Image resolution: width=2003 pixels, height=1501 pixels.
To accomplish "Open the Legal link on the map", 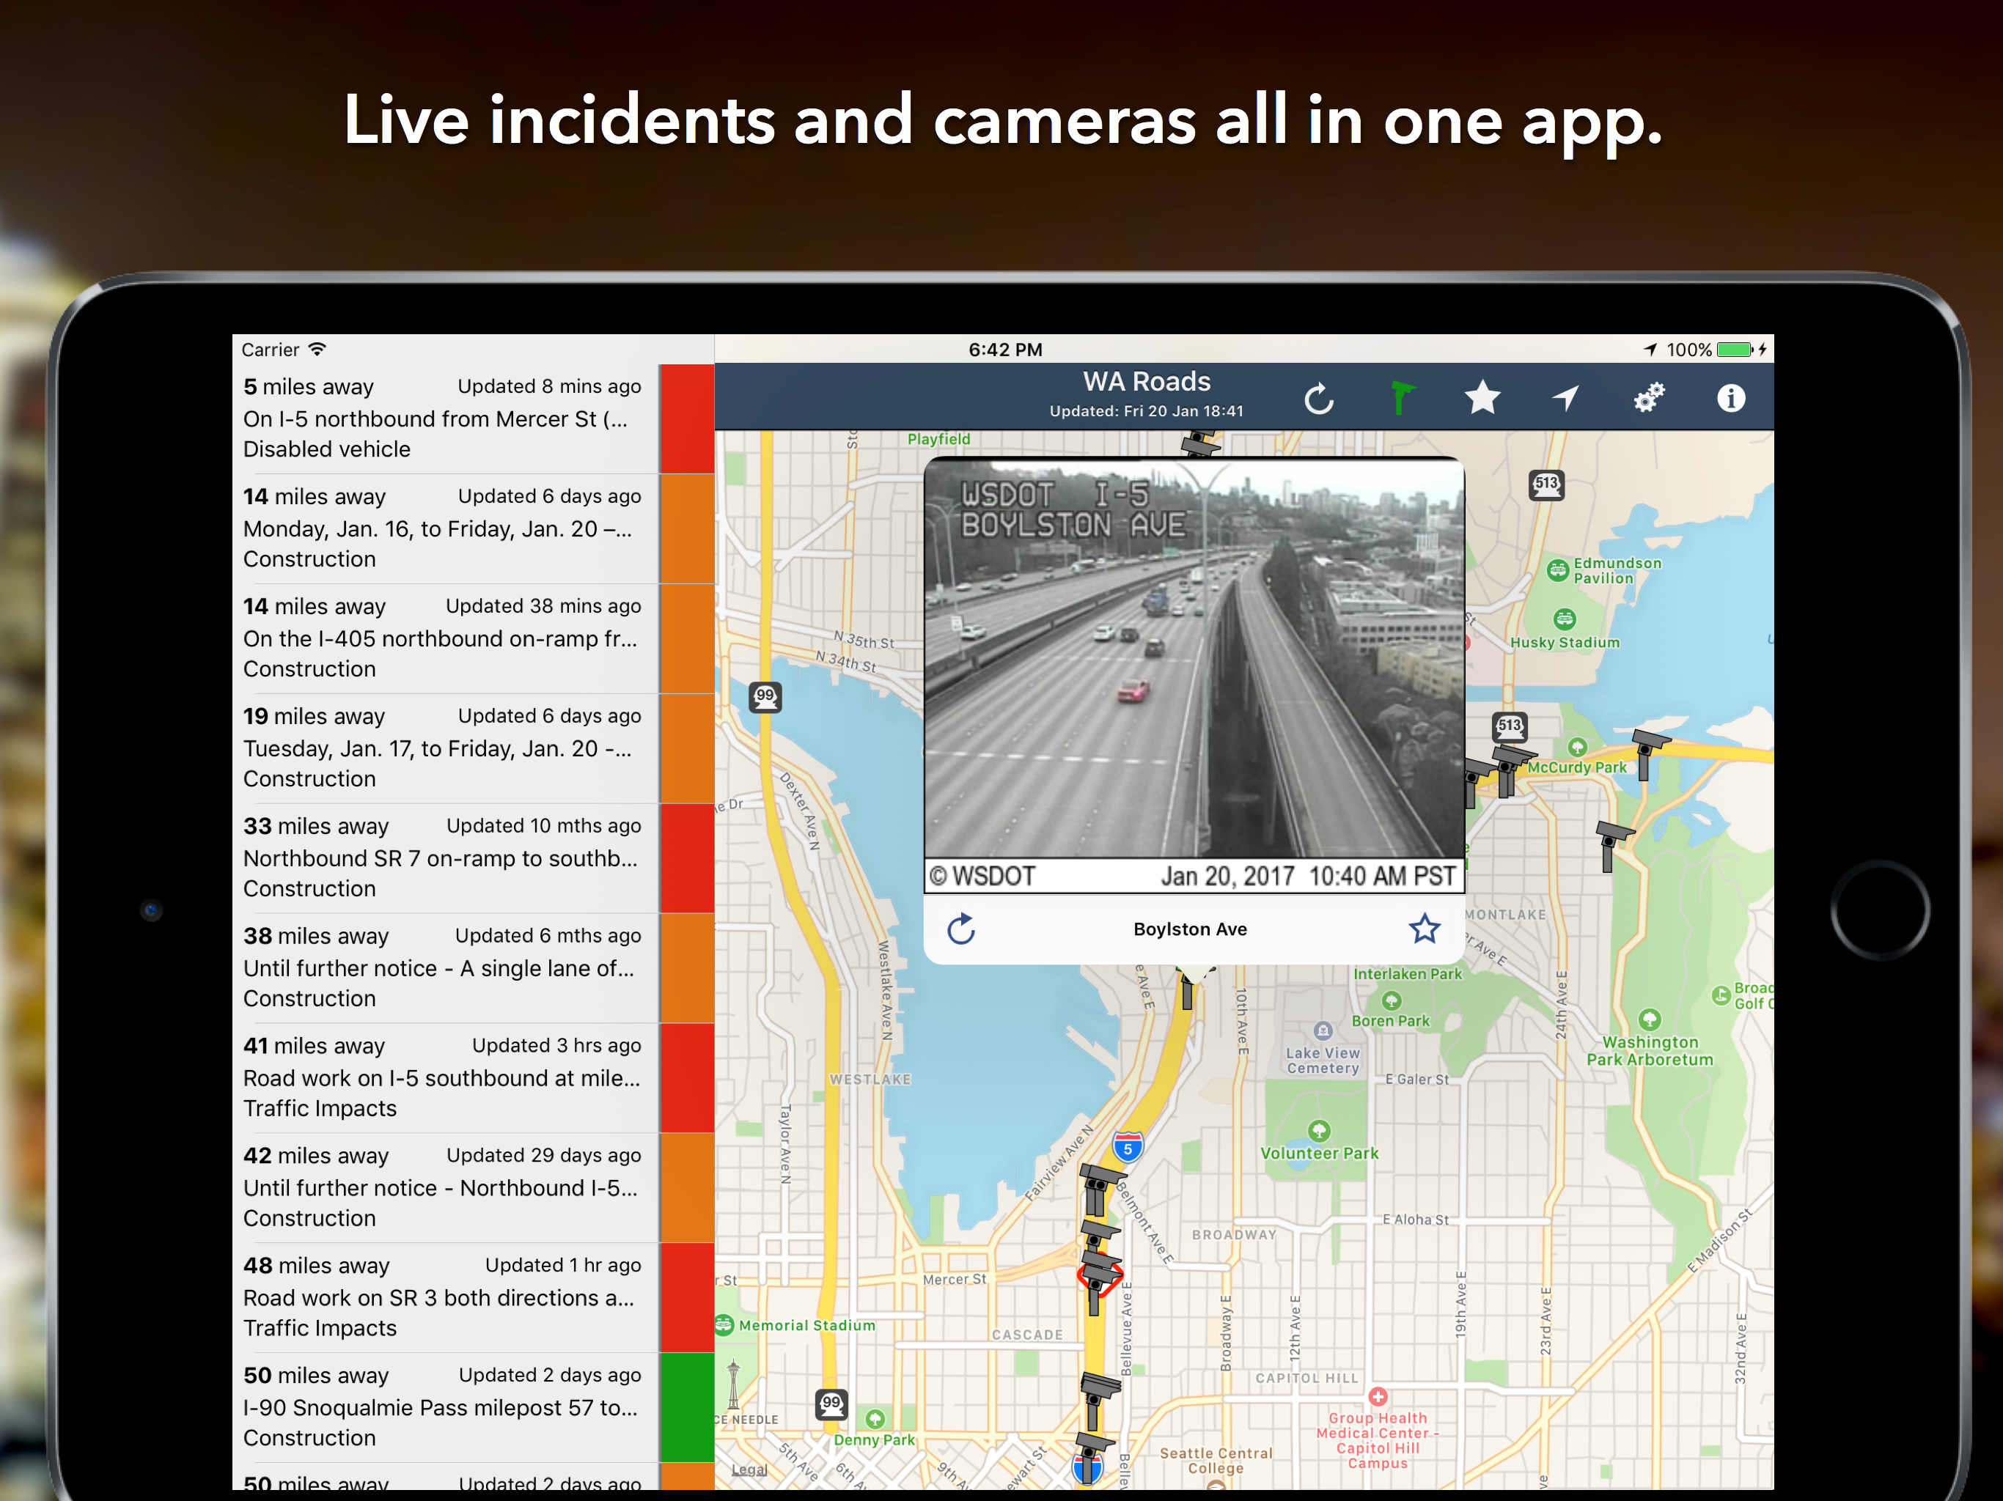I will pyautogui.click(x=749, y=1469).
